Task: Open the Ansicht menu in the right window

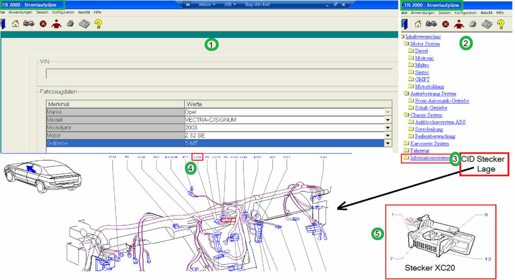Action: point(486,13)
